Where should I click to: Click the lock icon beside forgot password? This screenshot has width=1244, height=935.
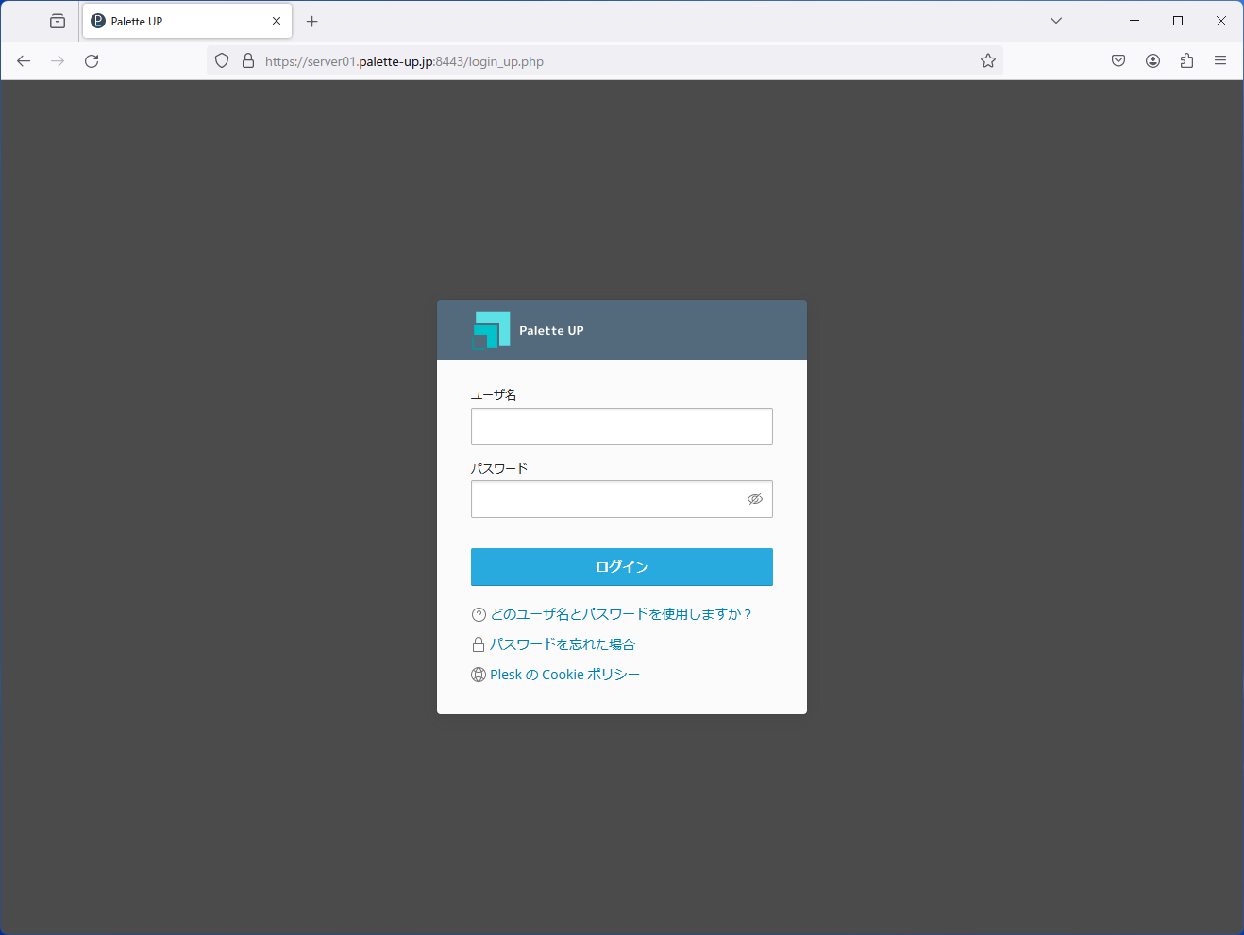pyautogui.click(x=479, y=644)
